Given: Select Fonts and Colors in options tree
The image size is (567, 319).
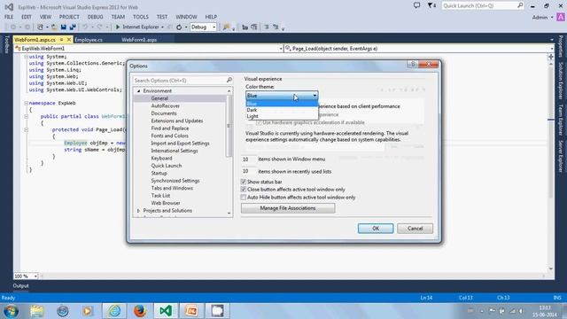Looking at the screenshot, I should coord(169,136).
